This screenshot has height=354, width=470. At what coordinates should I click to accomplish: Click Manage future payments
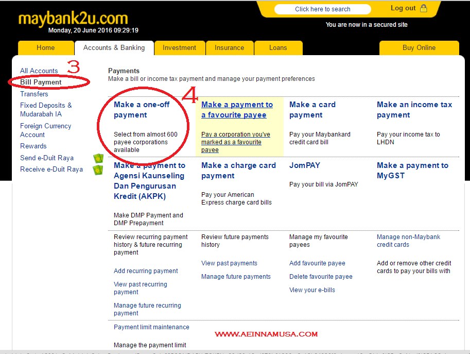236,277
